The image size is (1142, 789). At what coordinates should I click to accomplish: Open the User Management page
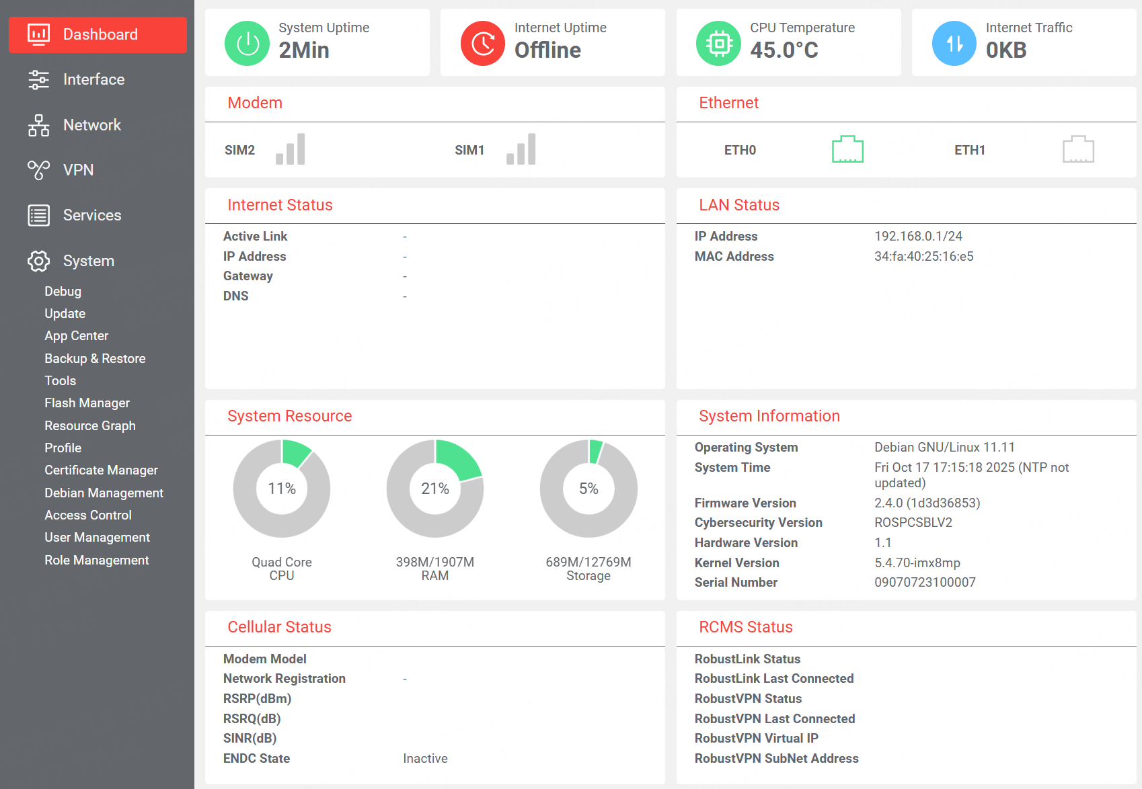click(97, 538)
